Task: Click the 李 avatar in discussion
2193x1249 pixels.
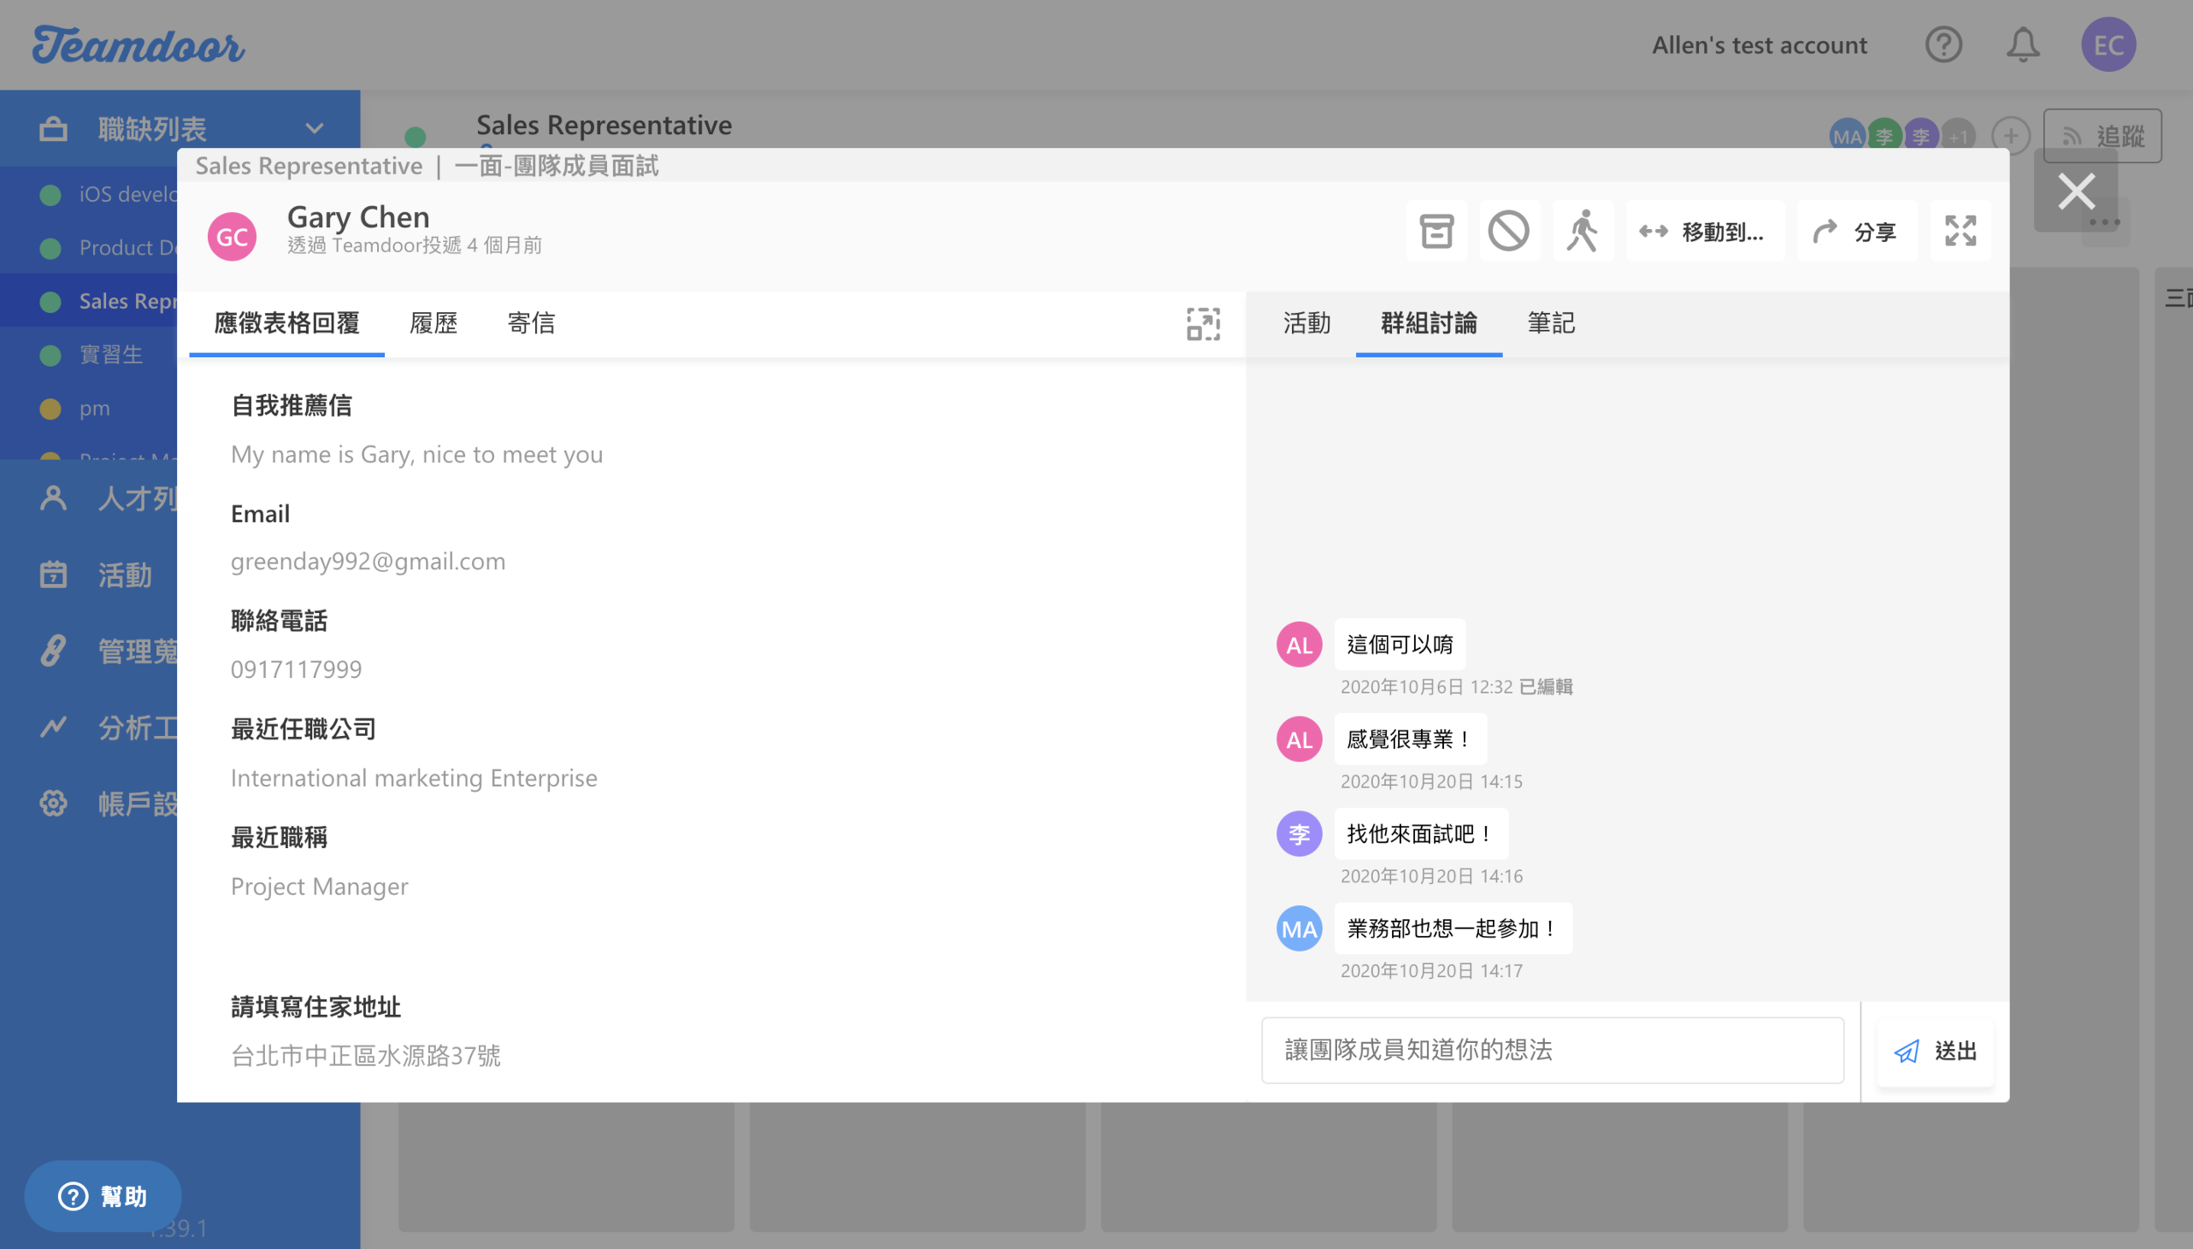Action: click(1299, 834)
